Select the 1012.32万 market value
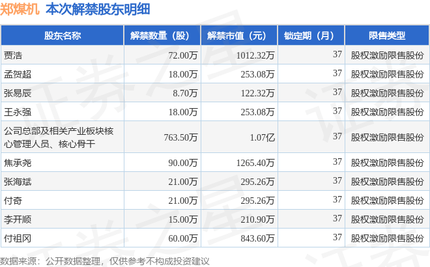 255,55
